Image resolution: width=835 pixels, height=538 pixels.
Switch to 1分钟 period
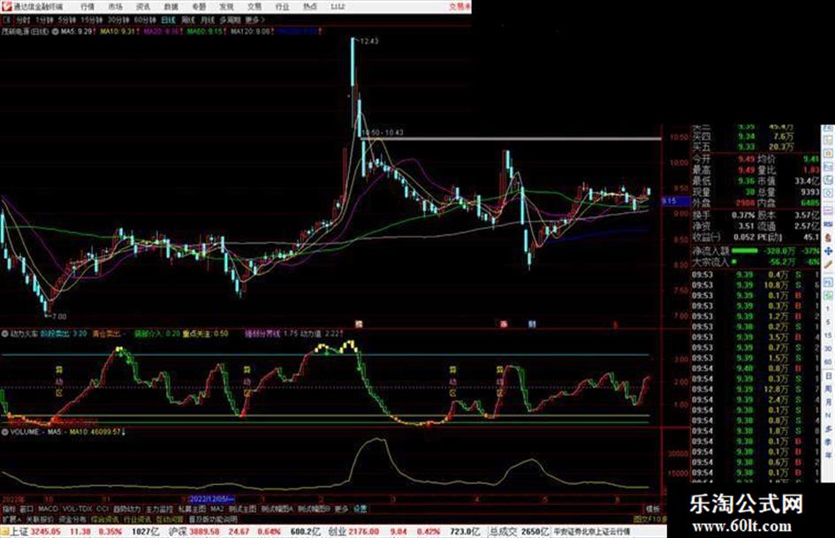44,20
